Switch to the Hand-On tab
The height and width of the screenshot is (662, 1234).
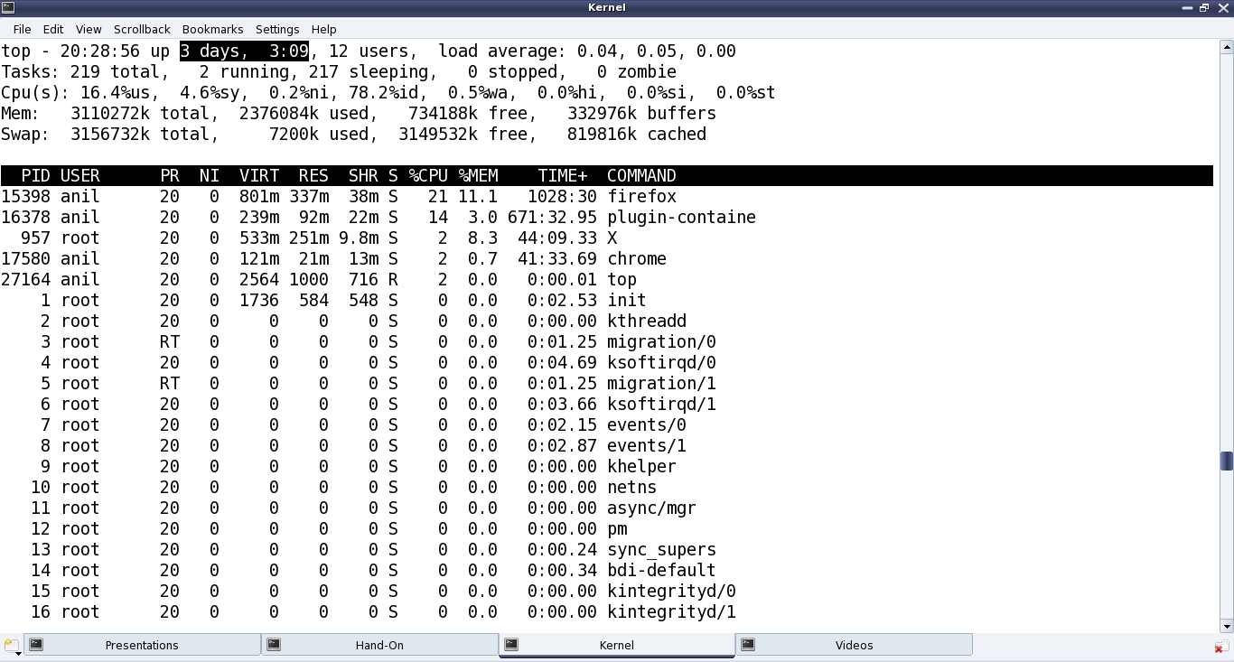coord(379,645)
